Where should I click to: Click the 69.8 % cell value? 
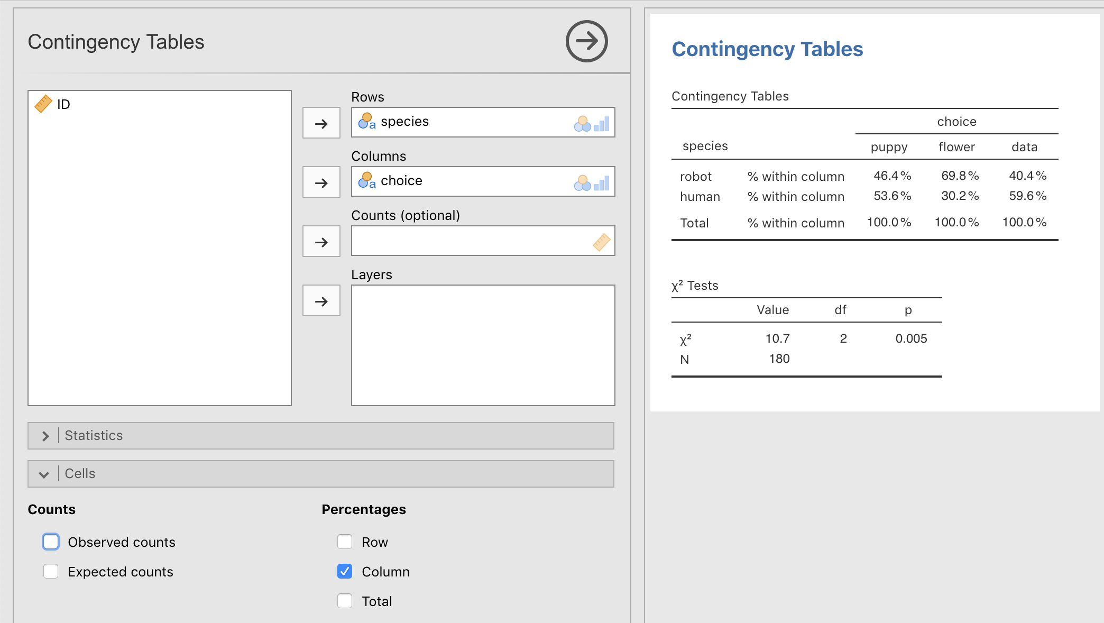tap(960, 176)
